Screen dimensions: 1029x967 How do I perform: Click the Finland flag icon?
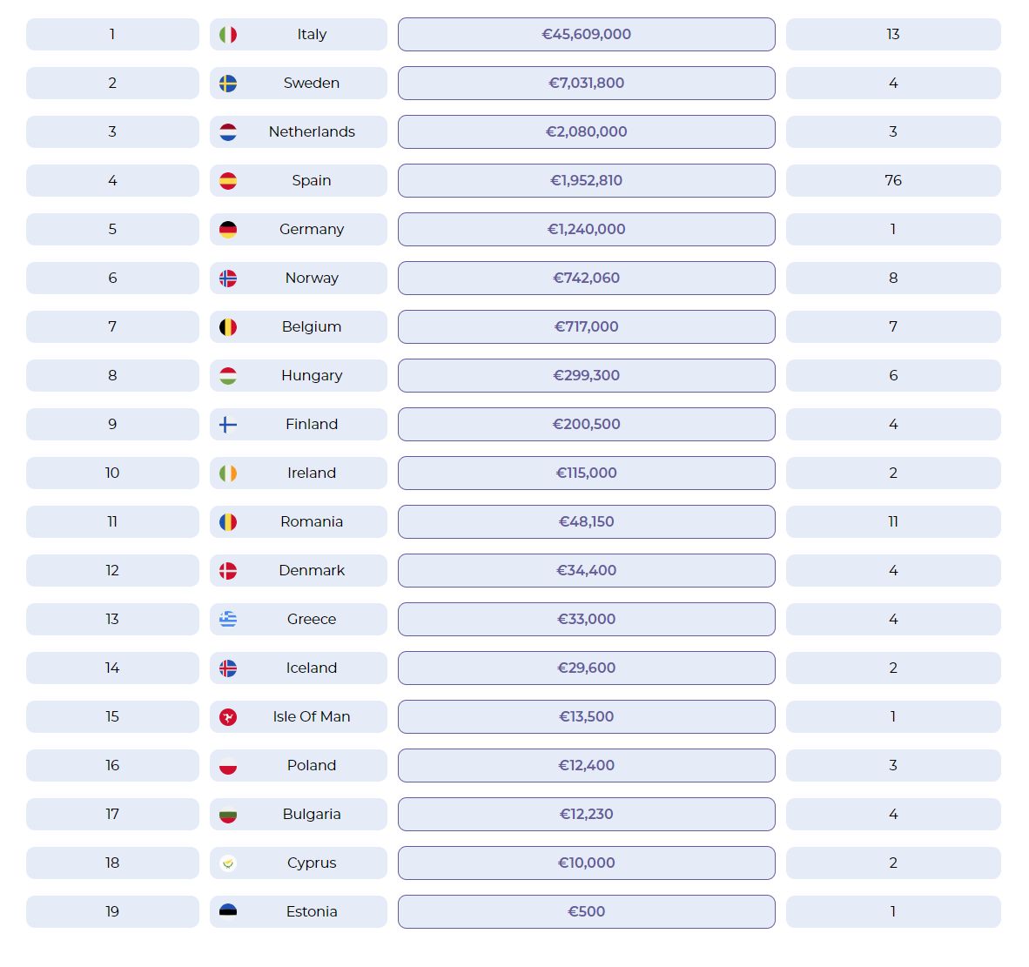click(x=228, y=425)
